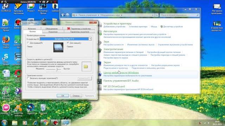
Task: Open the Экран heading link
Action: [107, 62]
